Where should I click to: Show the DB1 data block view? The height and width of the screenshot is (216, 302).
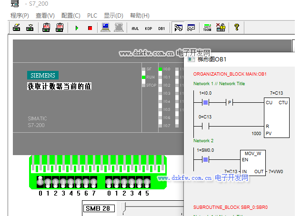point(162,28)
